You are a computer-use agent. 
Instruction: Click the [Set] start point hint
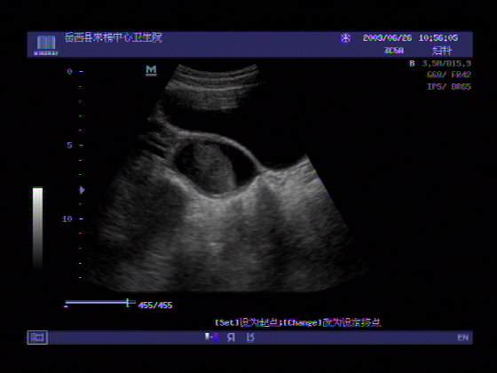click(x=248, y=323)
